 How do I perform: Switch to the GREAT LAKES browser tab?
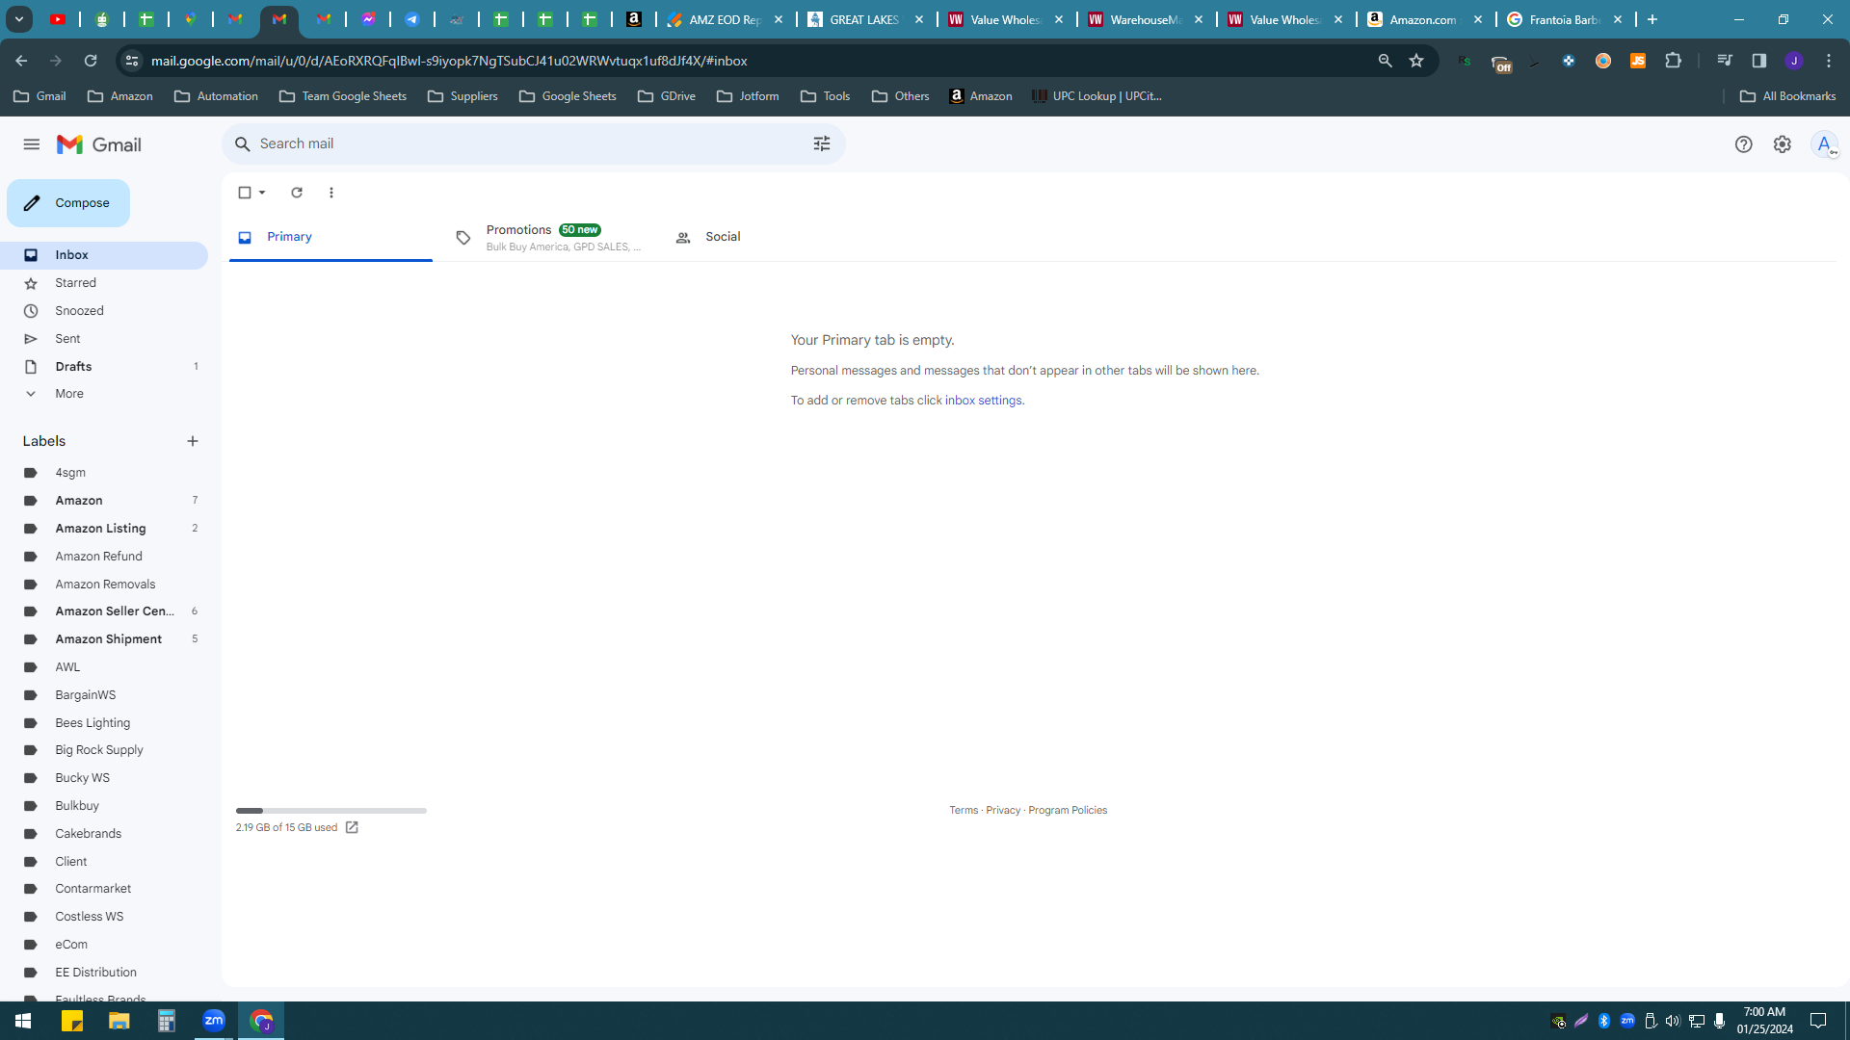(x=866, y=19)
